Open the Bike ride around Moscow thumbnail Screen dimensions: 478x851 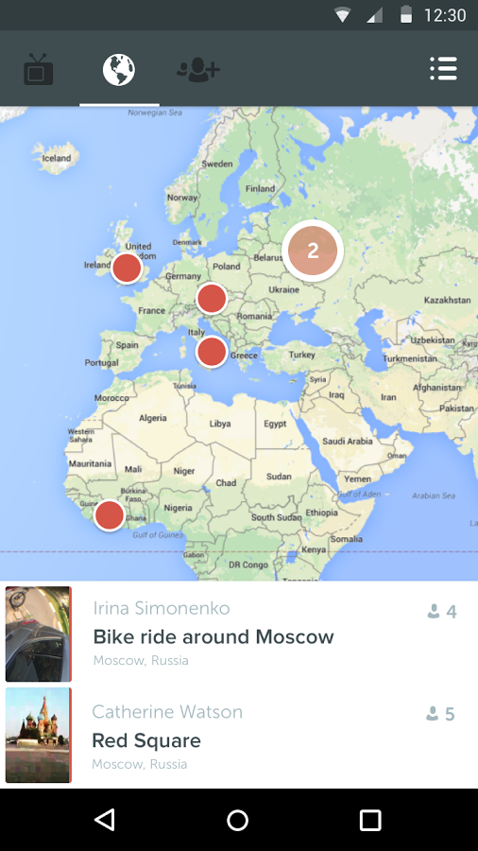pyautogui.click(x=38, y=634)
